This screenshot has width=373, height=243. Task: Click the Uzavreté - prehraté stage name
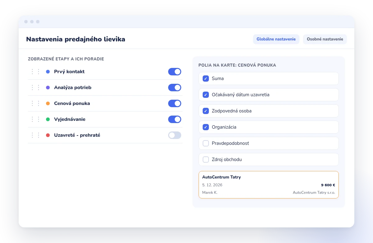click(77, 135)
